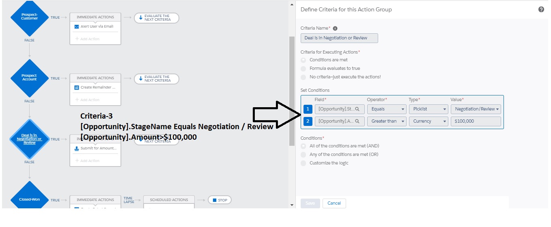Click the canvas vertical scrollbar thumb
The image size is (551, 227).
pos(291,89)
